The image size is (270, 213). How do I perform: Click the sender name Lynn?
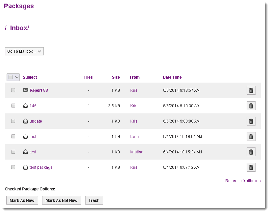coord(135,137)
